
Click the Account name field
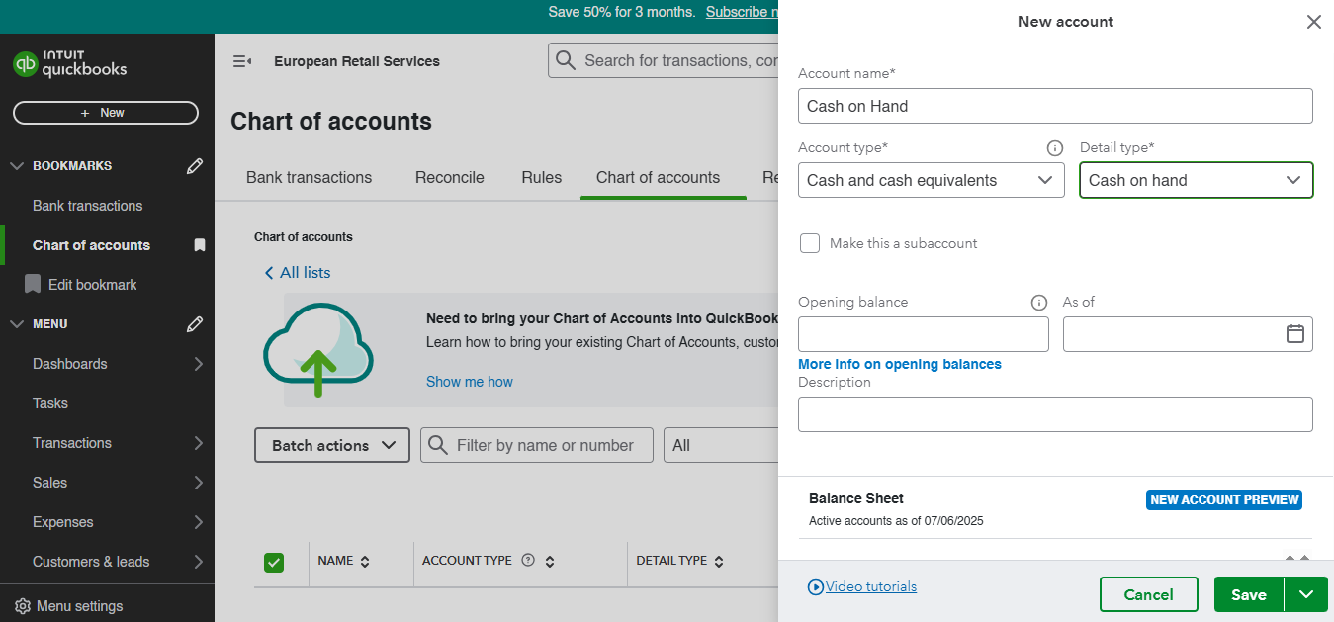coord(1055,106)
